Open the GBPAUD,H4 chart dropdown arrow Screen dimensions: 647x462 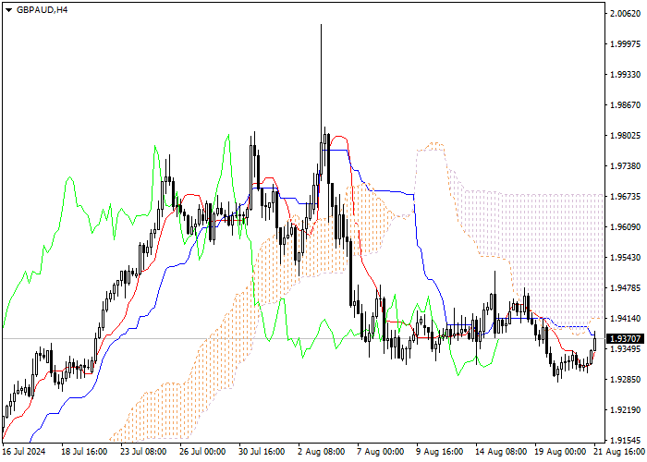[8, 10]
